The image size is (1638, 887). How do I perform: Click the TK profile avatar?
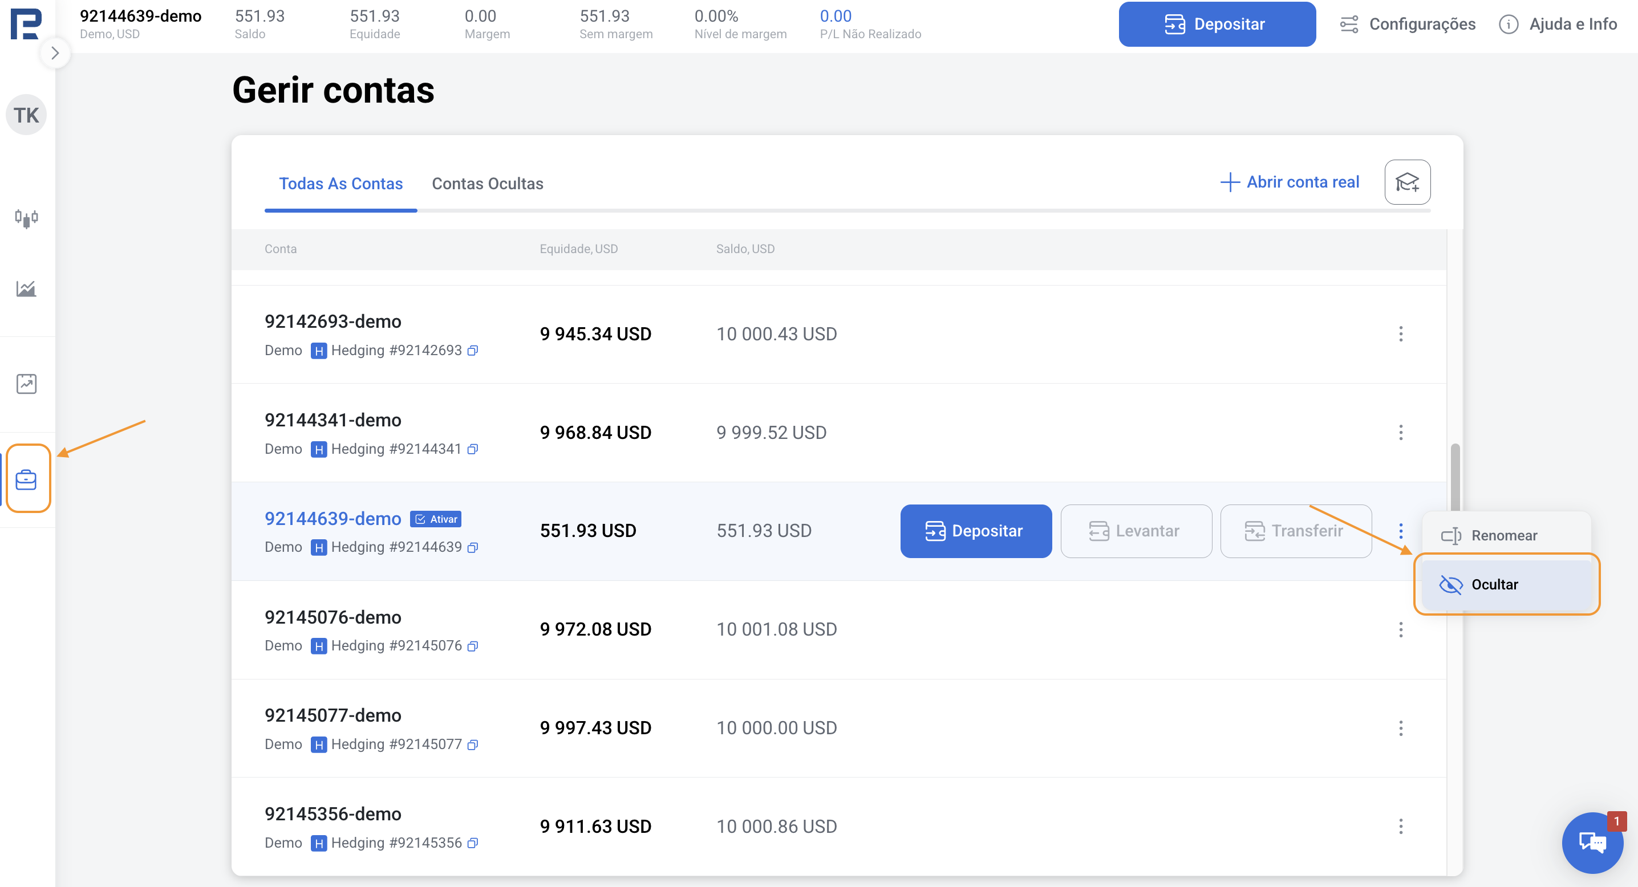[x=26, y=116]
